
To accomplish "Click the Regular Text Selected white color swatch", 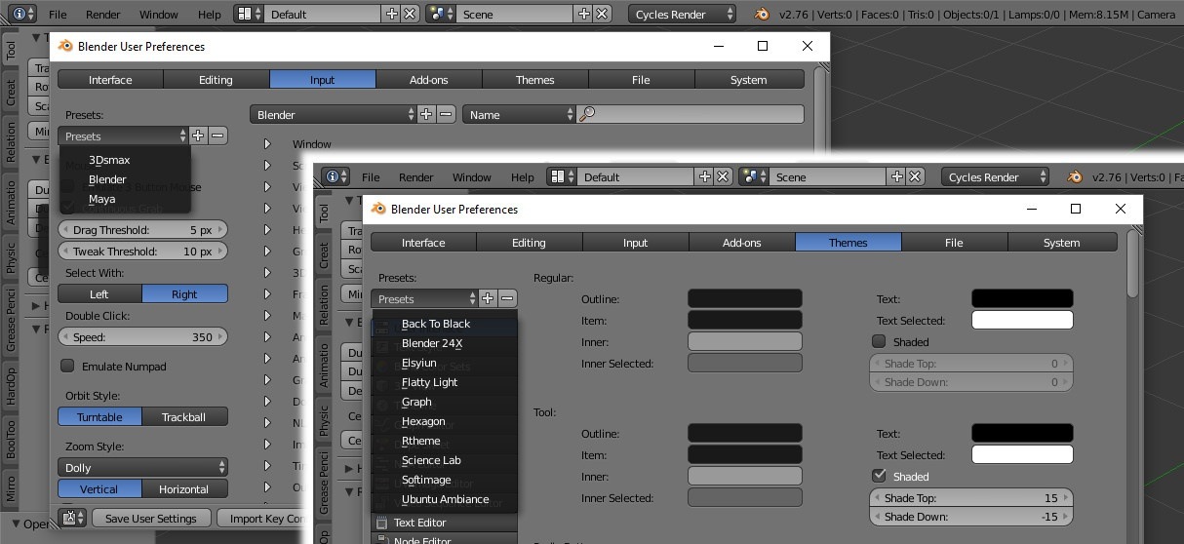I will point(1022,321).
